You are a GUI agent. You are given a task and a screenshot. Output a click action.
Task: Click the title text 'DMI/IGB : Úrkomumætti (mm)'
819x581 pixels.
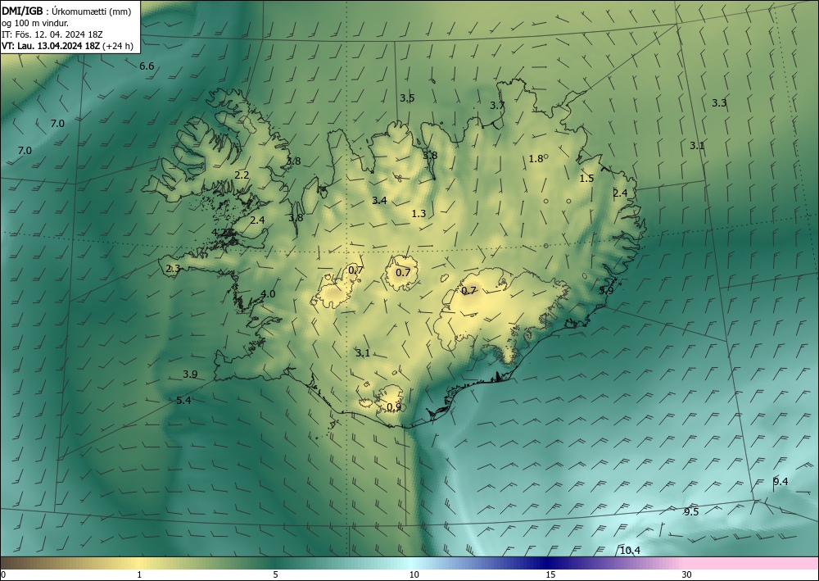click(66, 12)
